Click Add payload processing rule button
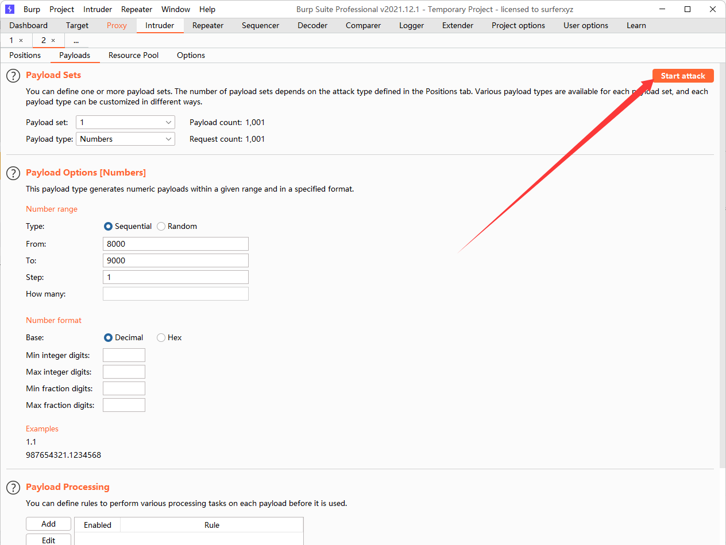Viewport: 726px width, 545px height. [x=49, y=524]
